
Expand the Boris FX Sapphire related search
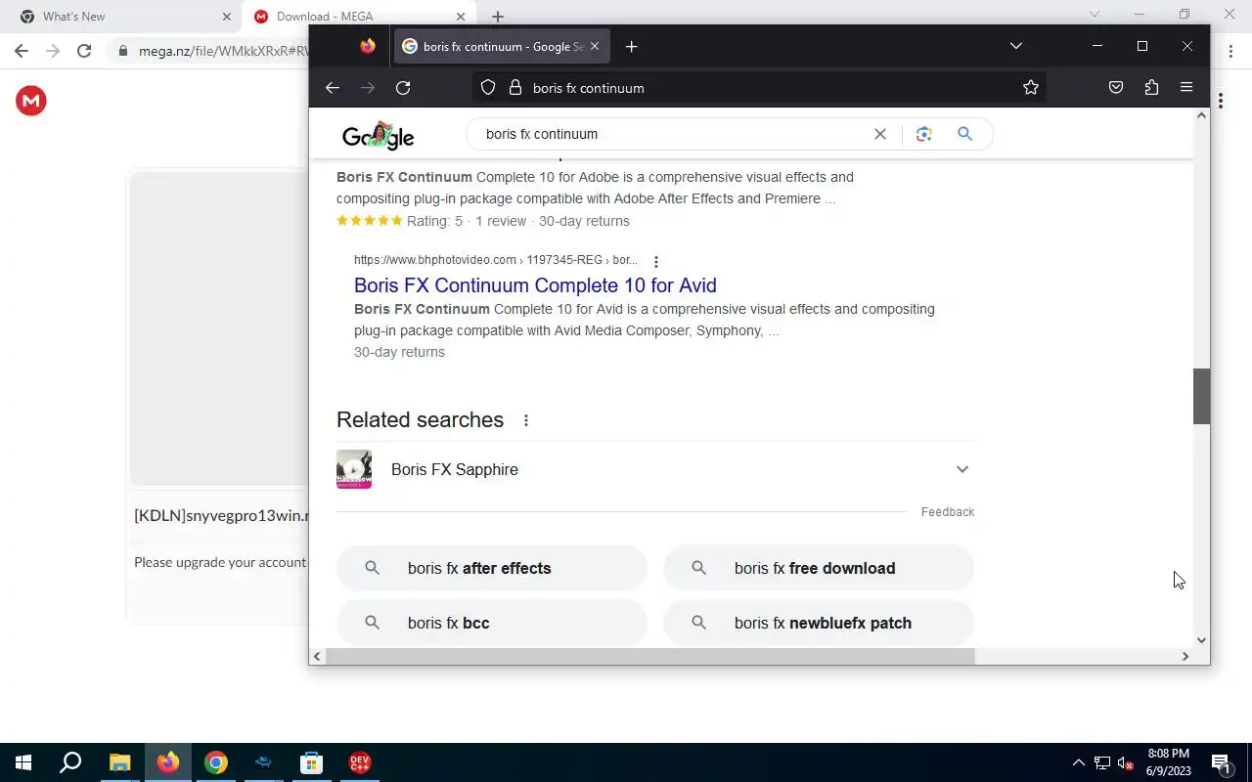click(x=962, y=469)
